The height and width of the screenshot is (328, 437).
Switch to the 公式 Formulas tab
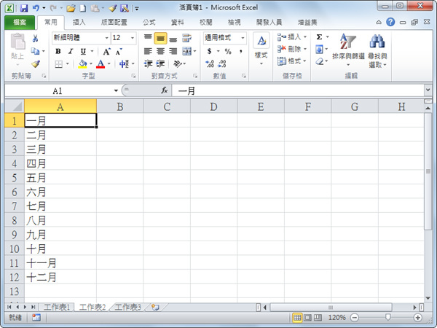tap(149, 23)
